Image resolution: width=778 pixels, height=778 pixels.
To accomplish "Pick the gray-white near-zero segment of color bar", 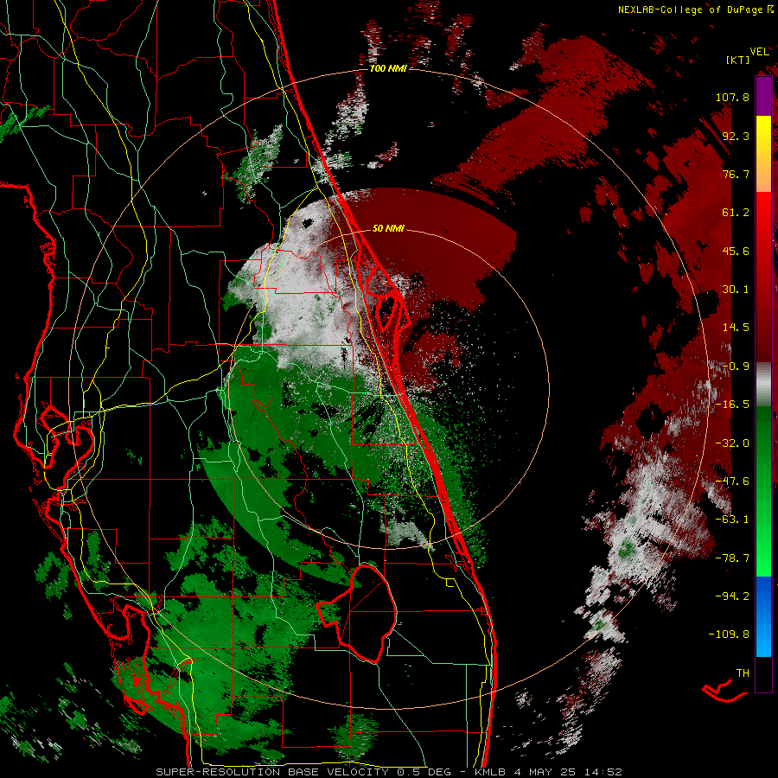I will pyautogui.click(x=763, y=385).
